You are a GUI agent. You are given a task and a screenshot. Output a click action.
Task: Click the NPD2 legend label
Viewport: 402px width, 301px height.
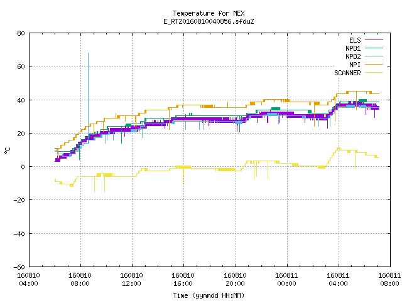tap(353, 56)
